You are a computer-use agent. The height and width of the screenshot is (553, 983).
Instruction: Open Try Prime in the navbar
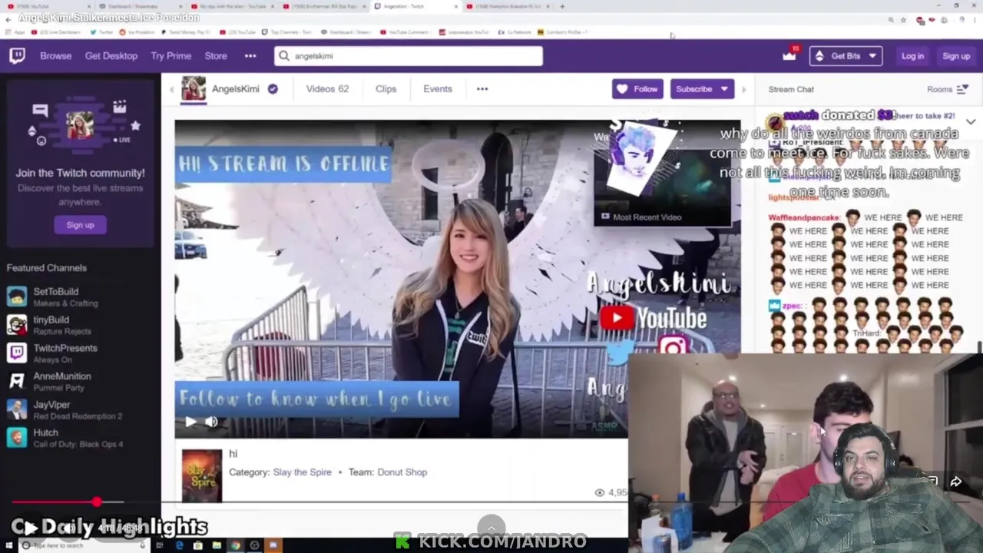pos(170,56)
